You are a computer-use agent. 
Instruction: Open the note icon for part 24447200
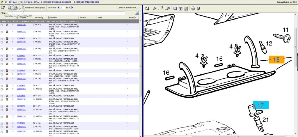pyautogui.click(x=7, y=131)
